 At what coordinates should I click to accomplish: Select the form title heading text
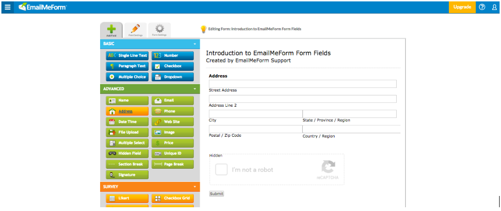pos(268,53)
